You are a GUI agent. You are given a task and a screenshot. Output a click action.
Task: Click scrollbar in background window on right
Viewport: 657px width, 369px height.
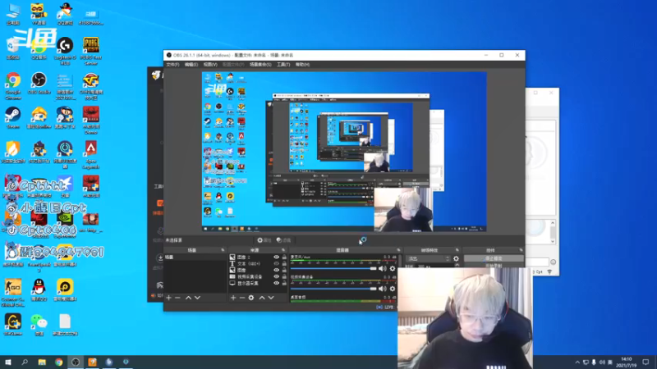click(553, 231)
